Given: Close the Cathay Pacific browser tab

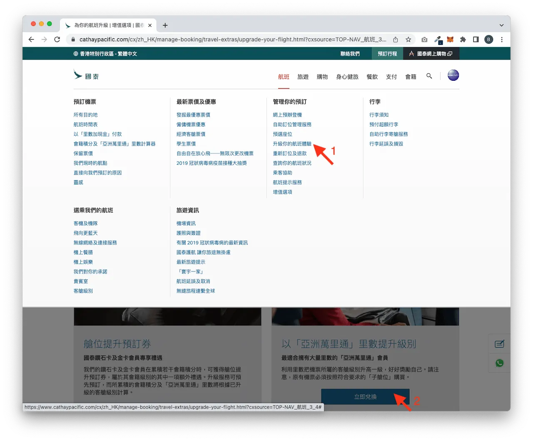Looking at the screenshot, I should (150, 25).
